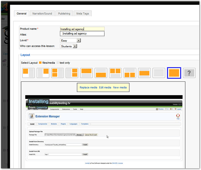Click the Package File path field
Image resolution: width=201 pixels, height=170 pixels.
[x=60, y=135]
